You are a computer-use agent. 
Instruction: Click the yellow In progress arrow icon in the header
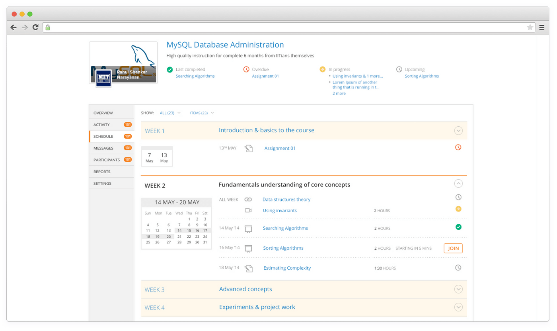point(322,70)
